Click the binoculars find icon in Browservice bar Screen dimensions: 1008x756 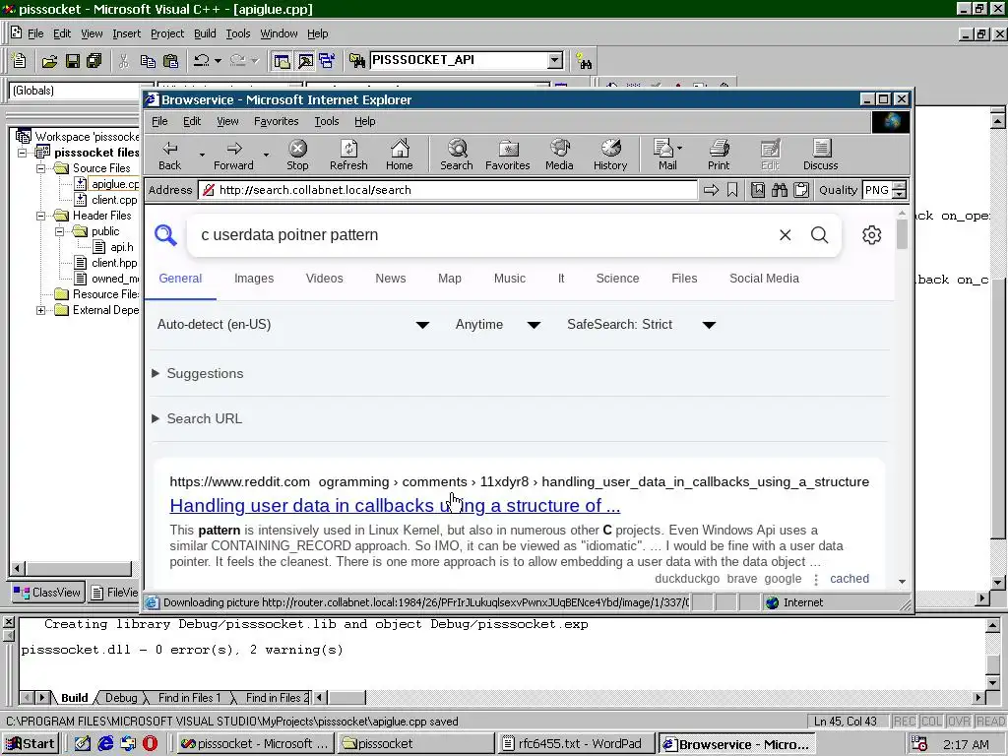pyautogui.click(x=780, y=190)
